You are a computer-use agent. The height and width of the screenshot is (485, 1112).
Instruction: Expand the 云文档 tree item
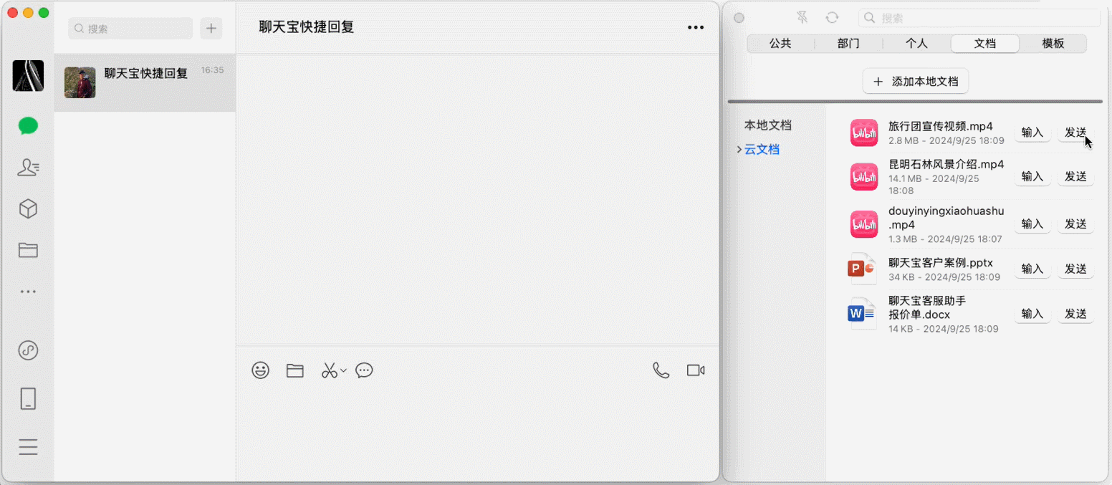point(739,150)
